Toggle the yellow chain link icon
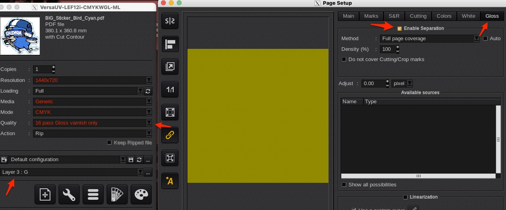 [x=170, y=135]
